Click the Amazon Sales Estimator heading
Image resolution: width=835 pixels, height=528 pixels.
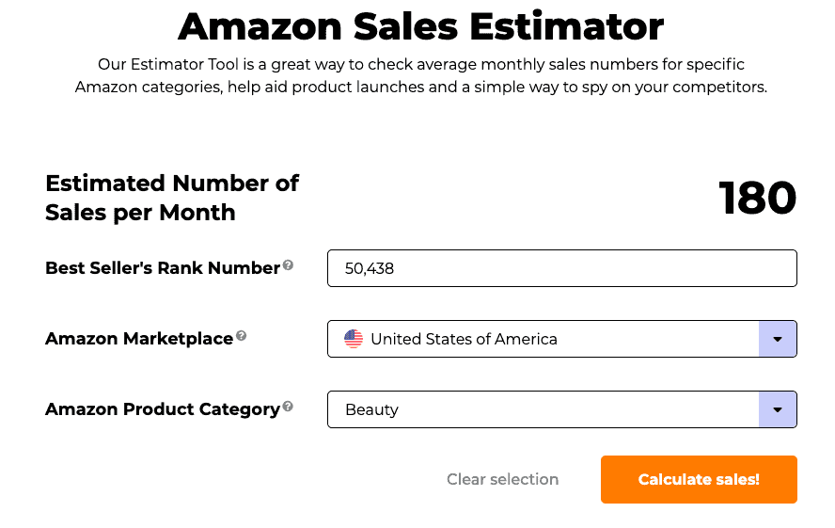[420, 26]
